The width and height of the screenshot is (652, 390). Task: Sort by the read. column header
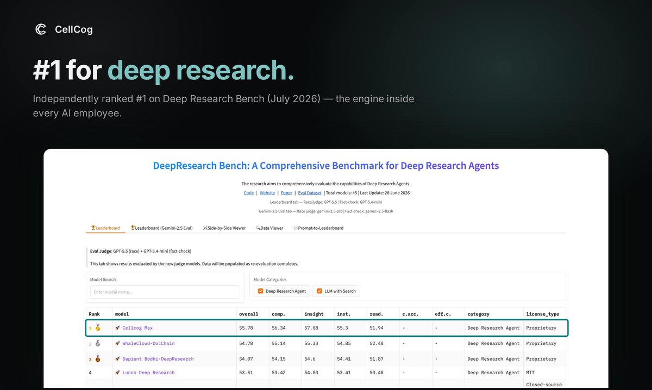click(x=377, y=314)
